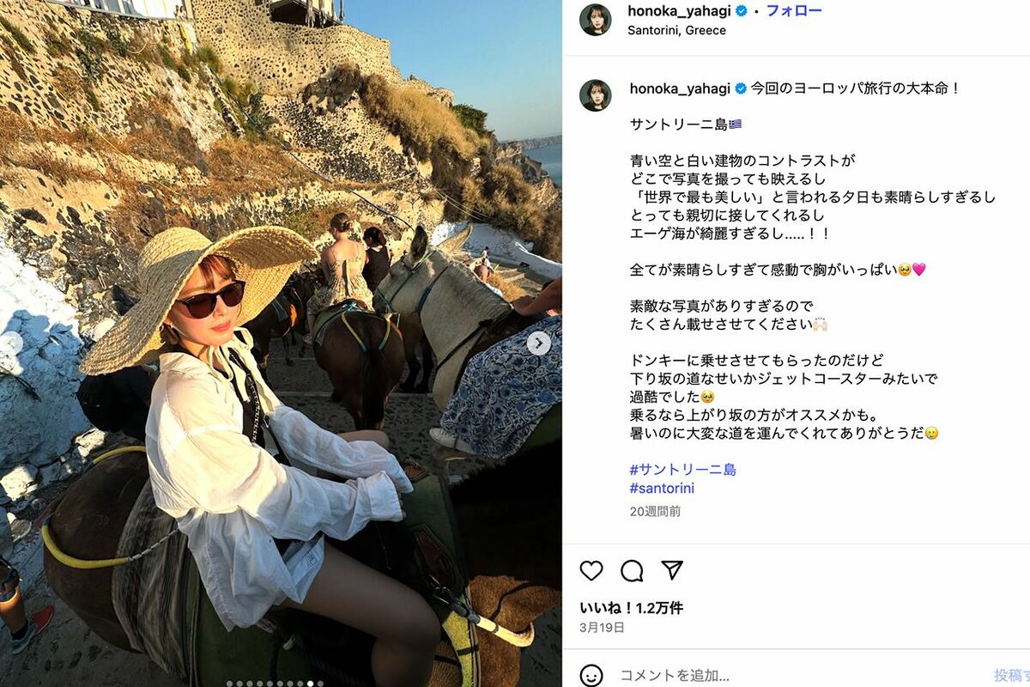1030x687 pixels.
Task: Go to previous photo with left arrow
Action: (x=10, y=342)
